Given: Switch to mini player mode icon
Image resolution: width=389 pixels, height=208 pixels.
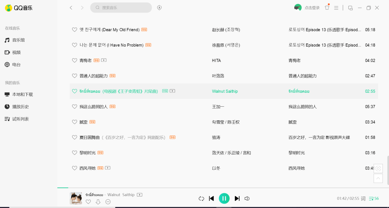Looking at the screenshot, I should (x=350, y=8).
